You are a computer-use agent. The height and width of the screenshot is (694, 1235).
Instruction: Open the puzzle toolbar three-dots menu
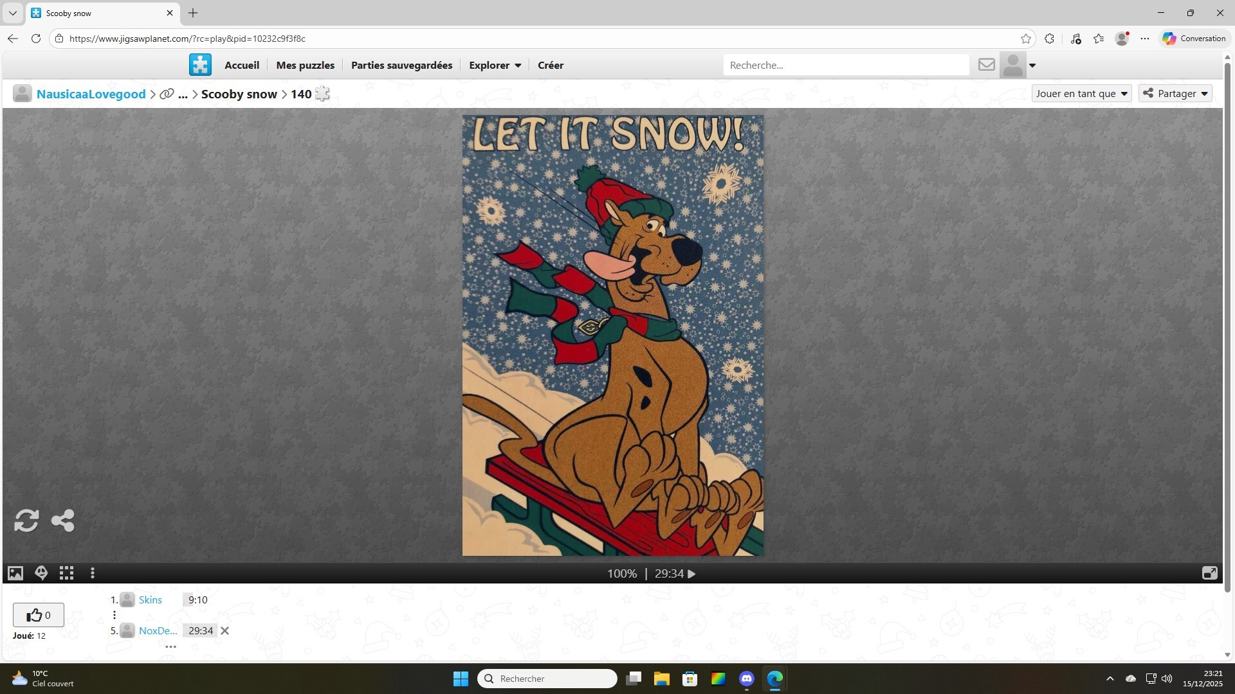coord(93,573)
